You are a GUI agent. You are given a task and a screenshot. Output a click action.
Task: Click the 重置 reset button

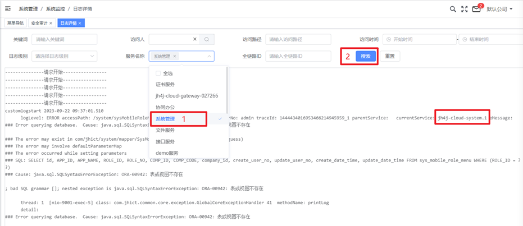pyautogui.click(x=390, y=56)
